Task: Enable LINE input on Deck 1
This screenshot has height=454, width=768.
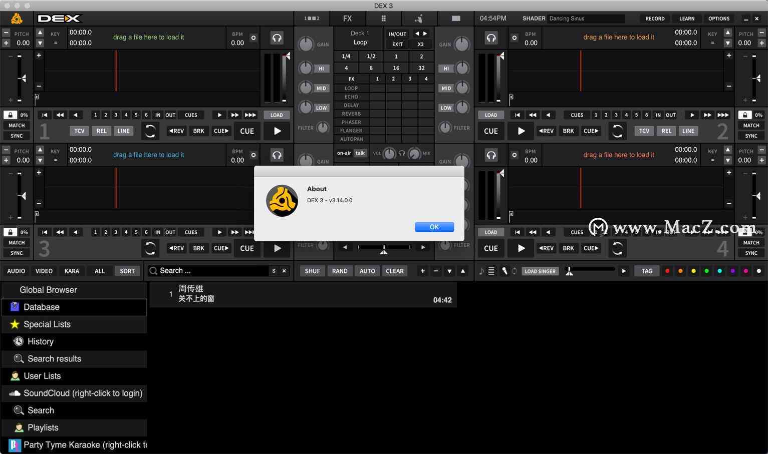Action: pyautogui.click(x=123, y=131)
